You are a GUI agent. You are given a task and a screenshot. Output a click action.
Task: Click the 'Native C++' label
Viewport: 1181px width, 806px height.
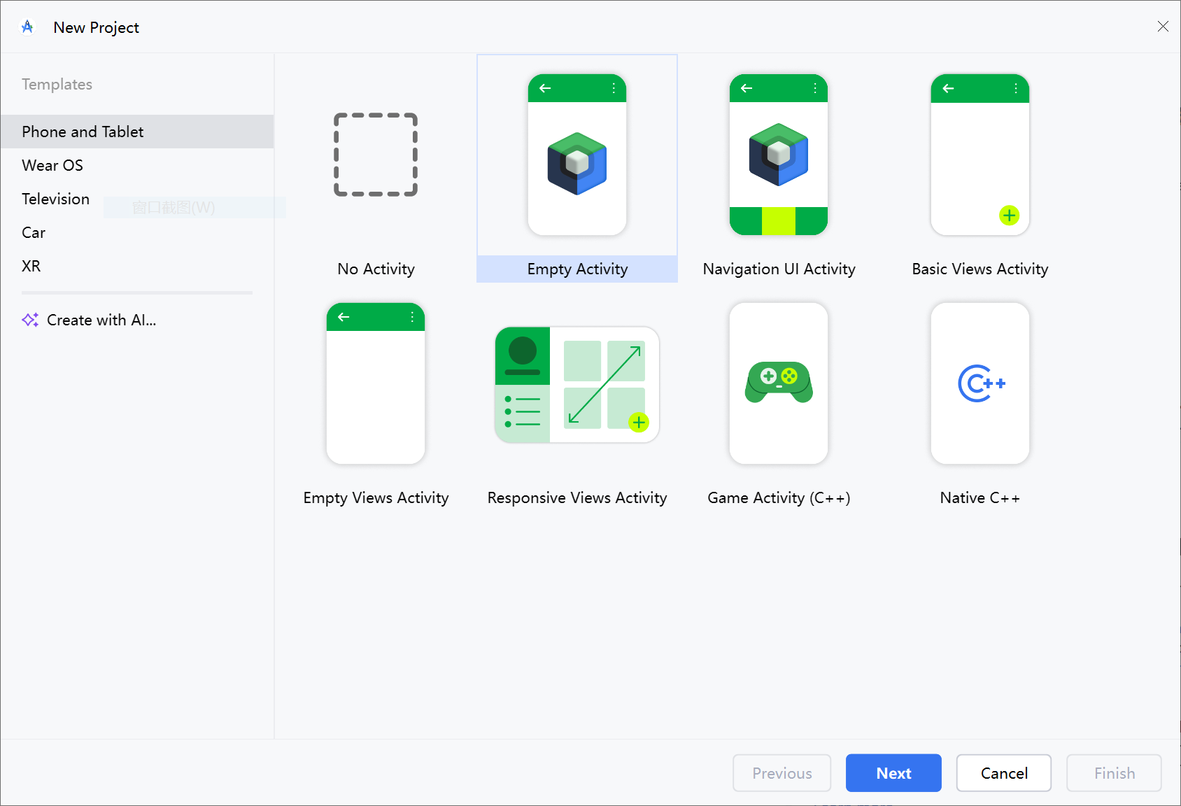980,497
